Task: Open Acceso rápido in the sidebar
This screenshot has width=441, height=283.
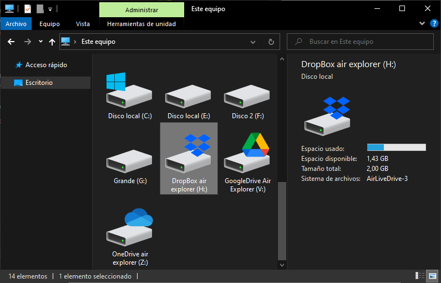Action: pos(46,65)
